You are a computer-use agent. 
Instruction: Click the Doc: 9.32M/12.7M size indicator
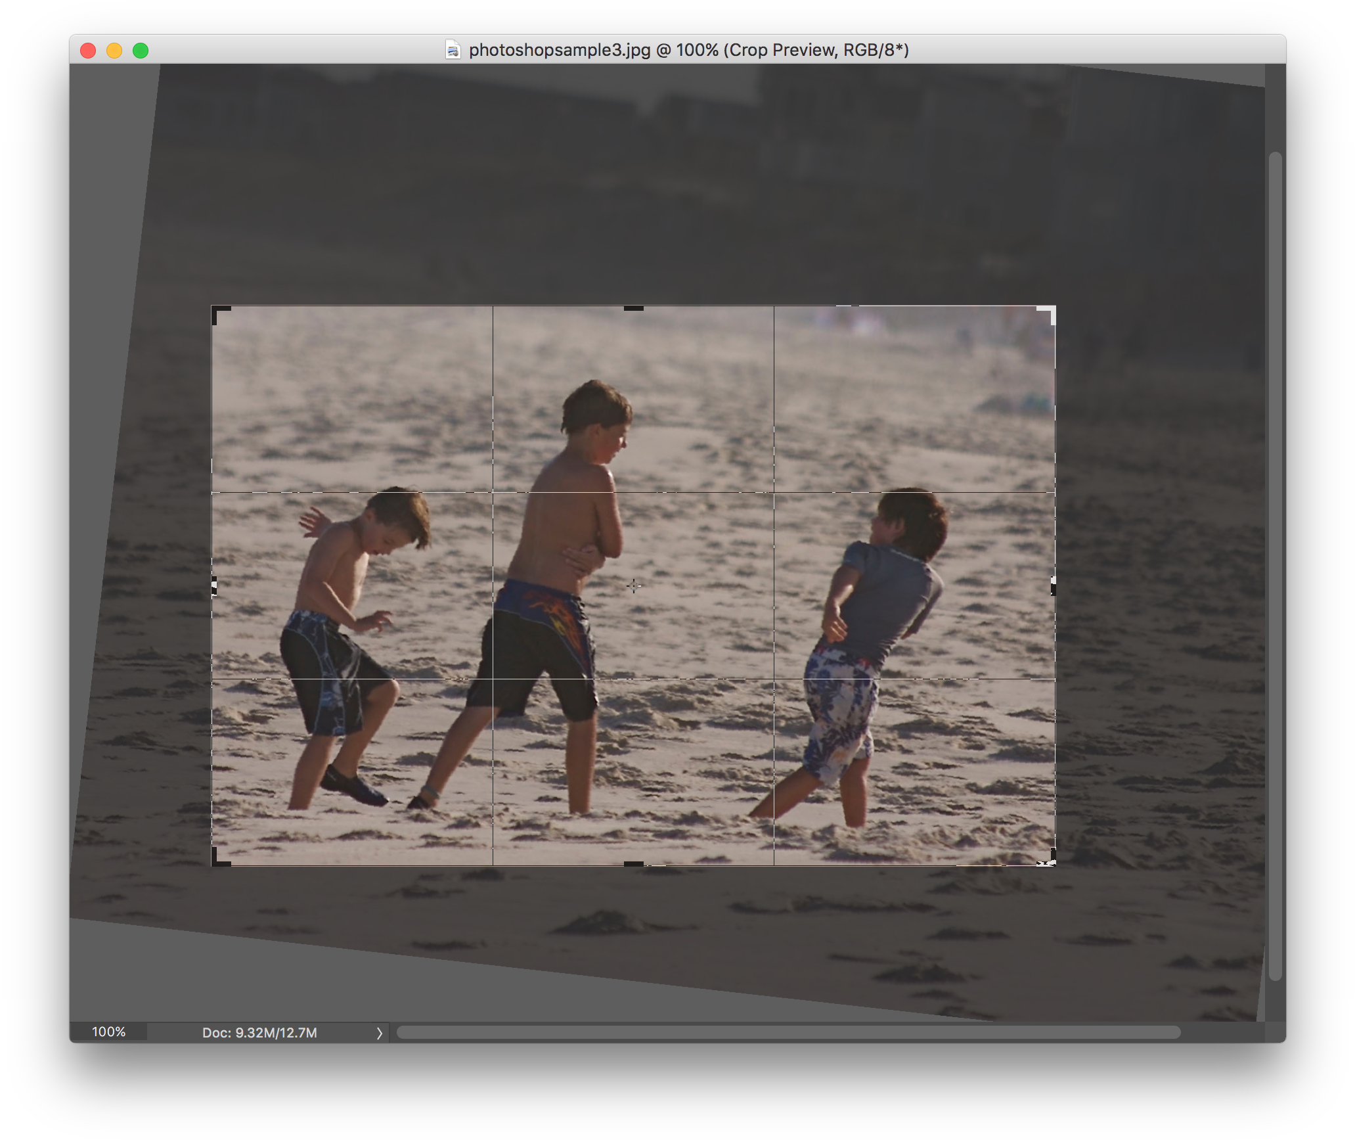click(258, 1033)
